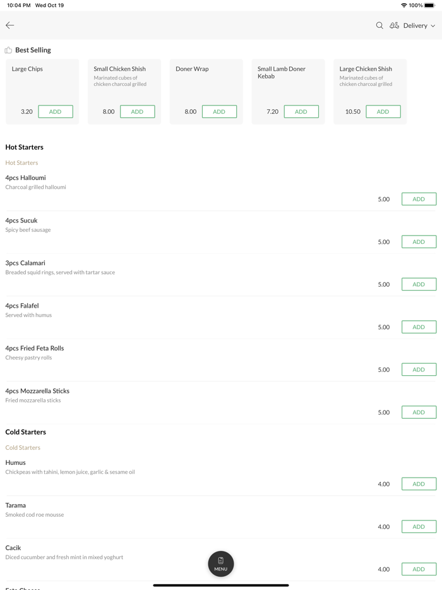This screenshot has width=442, height=590.
Task: Add 4pcs Halloumi to order
Action: coord(419,199)
